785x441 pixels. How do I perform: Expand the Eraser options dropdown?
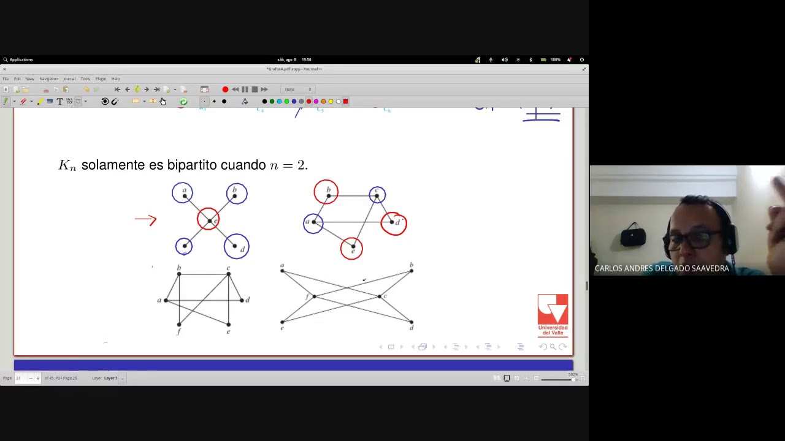coord(31,102)
